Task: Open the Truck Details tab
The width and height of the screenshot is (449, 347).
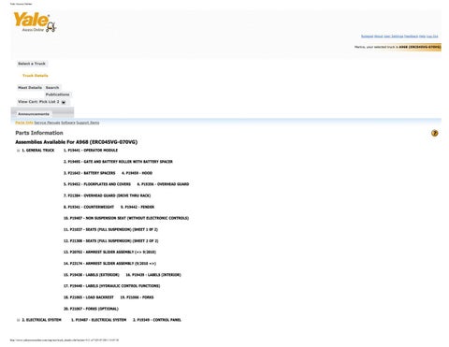Action: [36, 76]
